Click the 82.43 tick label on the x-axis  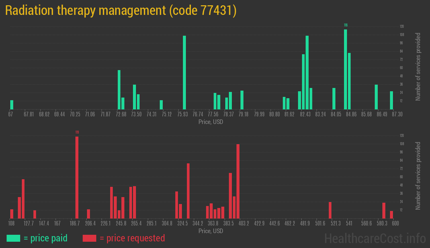coord(305,114)
